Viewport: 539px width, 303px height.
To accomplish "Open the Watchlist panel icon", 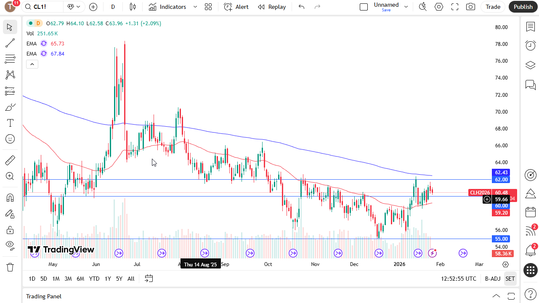I will (x=530, y=27).
